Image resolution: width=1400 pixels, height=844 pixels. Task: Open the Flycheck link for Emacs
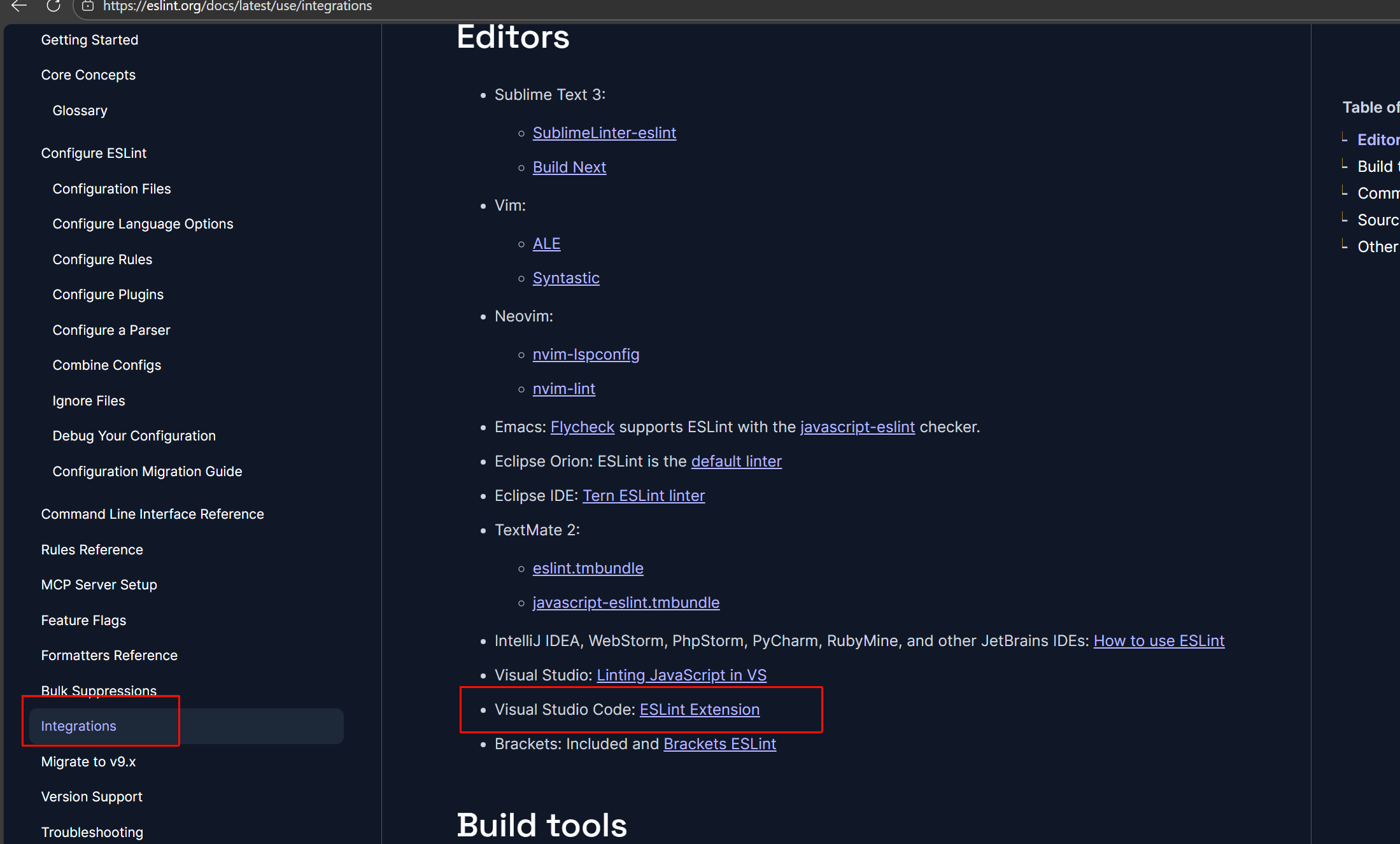pyautogui.click(x=582, y=426)
